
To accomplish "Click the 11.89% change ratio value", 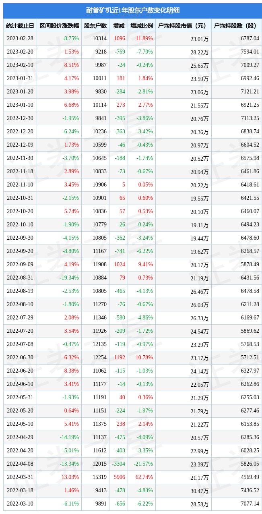I will [x=144, y=39].
